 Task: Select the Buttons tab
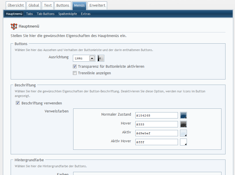point(62,5)
